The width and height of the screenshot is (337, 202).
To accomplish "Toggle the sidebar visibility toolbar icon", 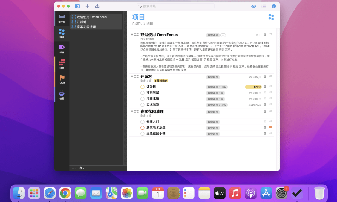I will pyautogui.click(x=77, y=6).
